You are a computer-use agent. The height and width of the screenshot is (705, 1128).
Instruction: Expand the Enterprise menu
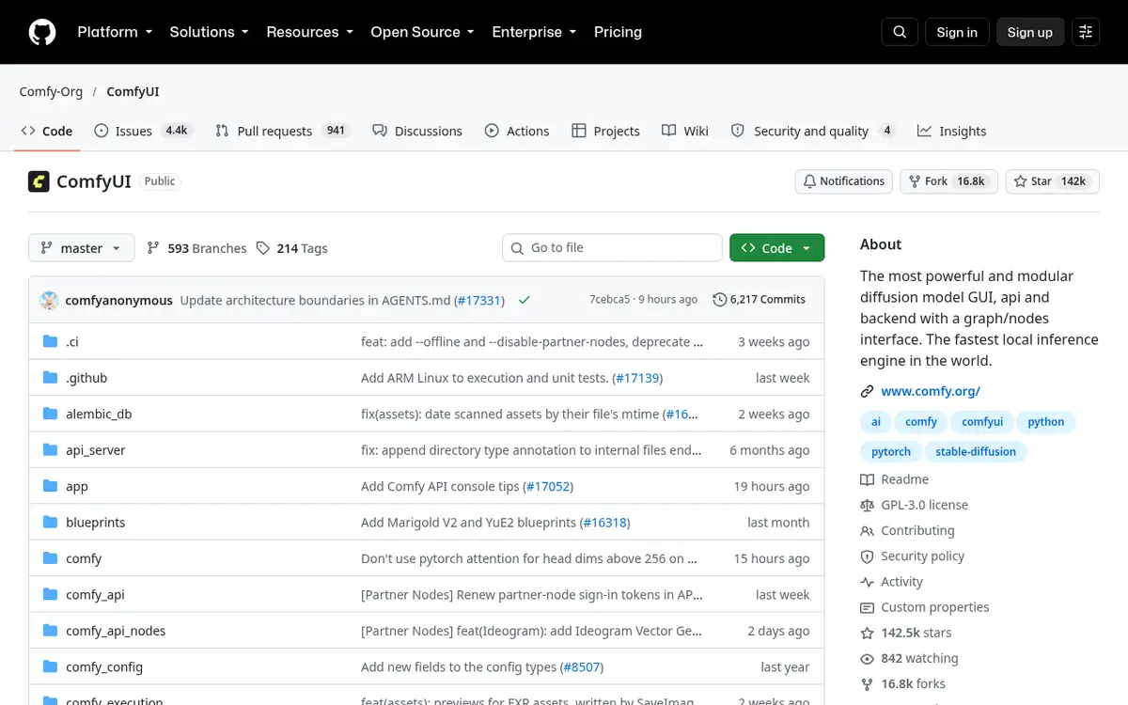pos(534,32)
